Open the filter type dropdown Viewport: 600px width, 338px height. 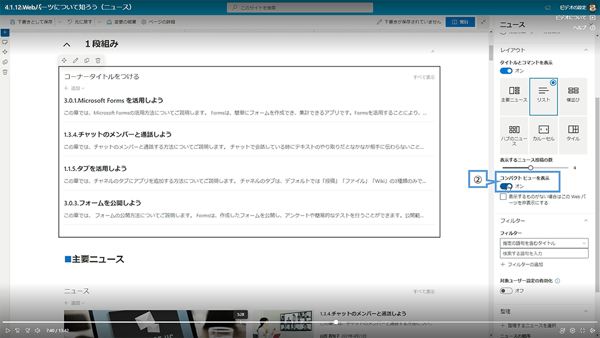pyautogui.click(x=544, y=243)
